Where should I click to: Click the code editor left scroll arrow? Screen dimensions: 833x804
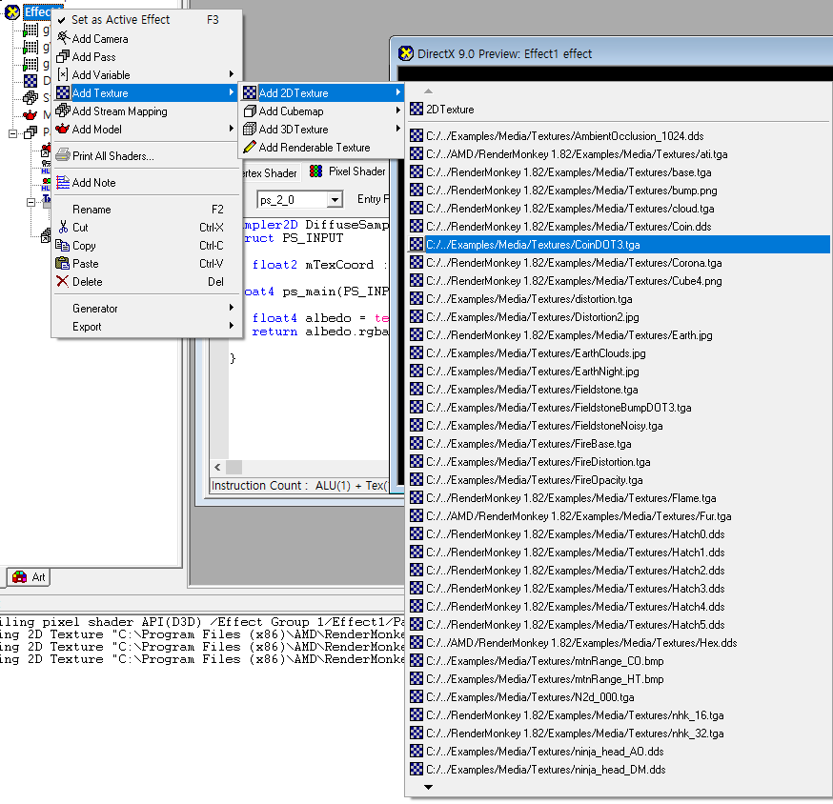[217, 468]
